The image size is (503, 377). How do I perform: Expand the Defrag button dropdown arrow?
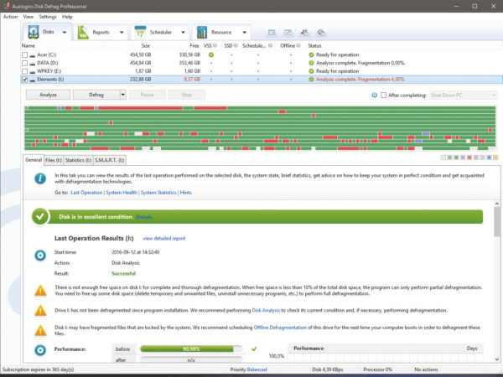(122, 95)
